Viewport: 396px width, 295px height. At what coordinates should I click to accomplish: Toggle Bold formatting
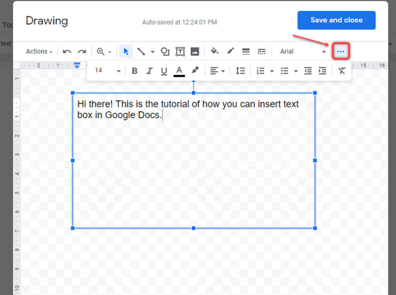(135, 71)
